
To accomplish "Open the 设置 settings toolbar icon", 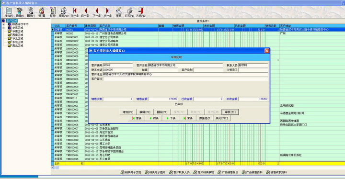I will pos(42,12).
